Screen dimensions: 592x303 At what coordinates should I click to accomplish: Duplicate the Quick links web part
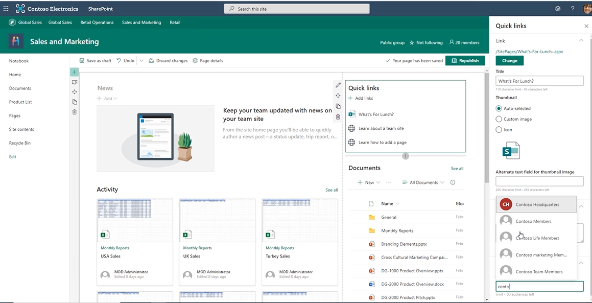338,106
